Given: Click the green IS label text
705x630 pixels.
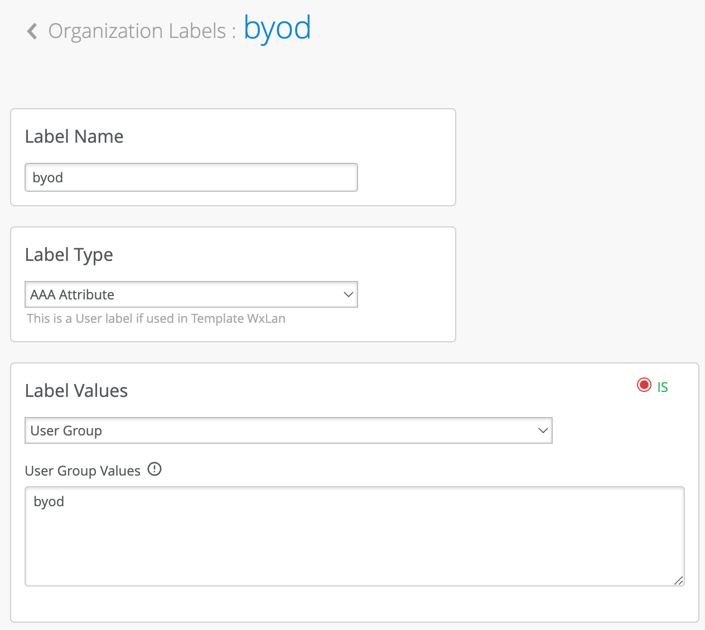Looking at the screenshot, I should click(x=663, y=387).
